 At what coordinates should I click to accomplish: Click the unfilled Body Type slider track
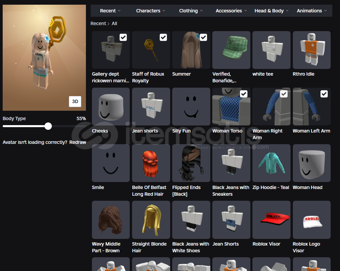coord(69,126)
